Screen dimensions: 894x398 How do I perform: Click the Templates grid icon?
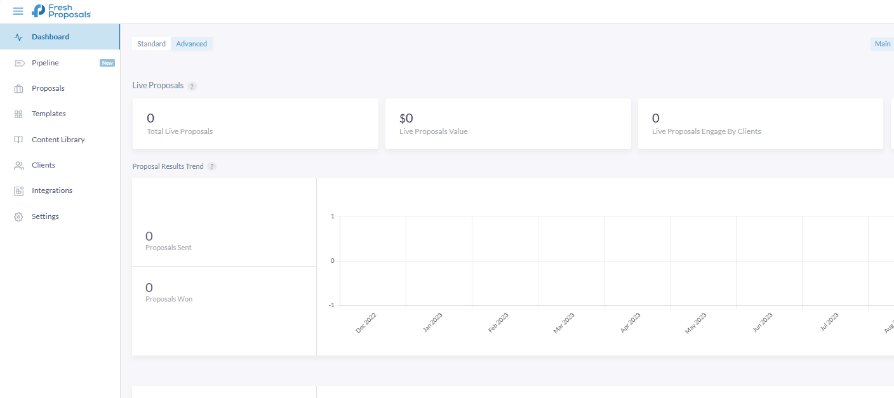(19, 114)
